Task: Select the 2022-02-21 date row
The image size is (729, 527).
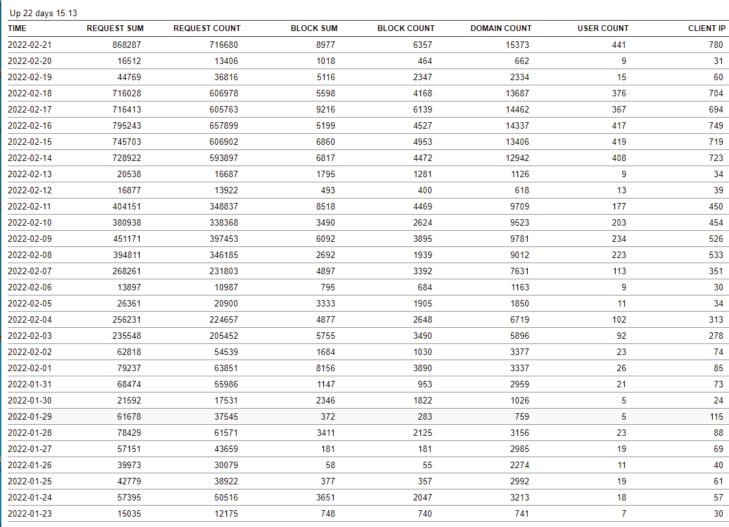Action: (30, 45)
